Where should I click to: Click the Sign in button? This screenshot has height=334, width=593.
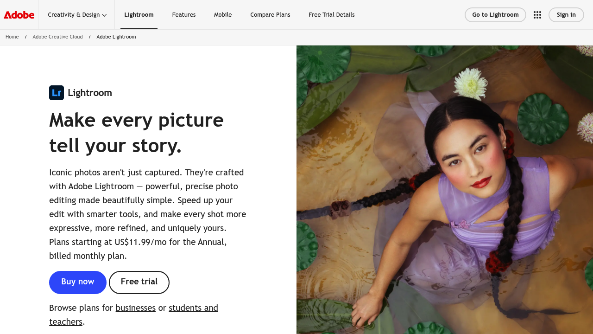566,15
